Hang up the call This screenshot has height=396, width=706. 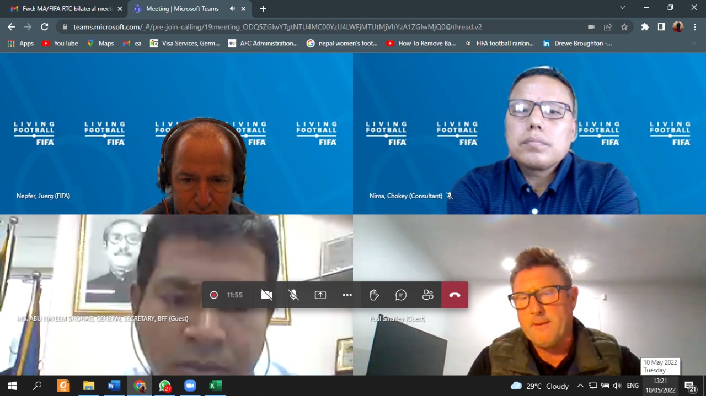pos(454,295)
